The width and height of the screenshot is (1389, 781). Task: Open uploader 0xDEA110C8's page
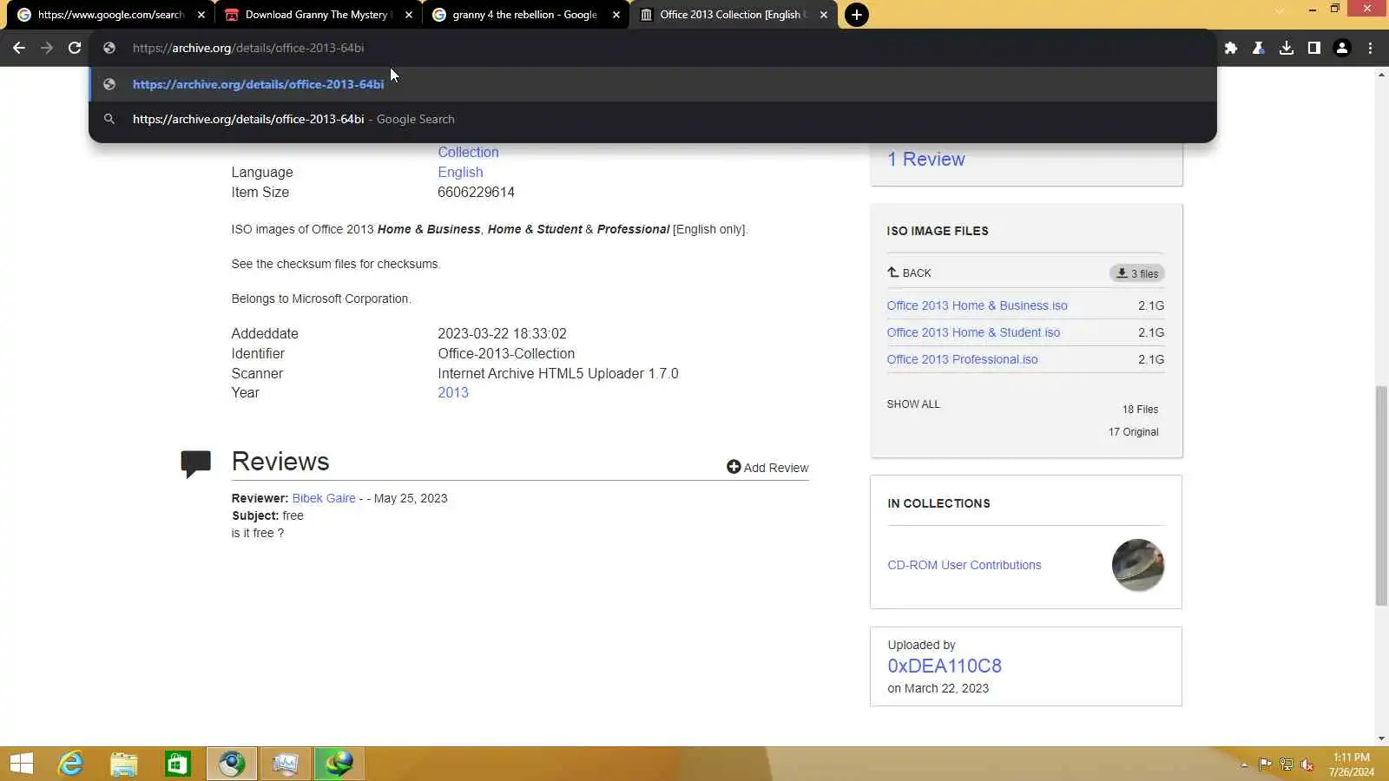click(945, 666)
